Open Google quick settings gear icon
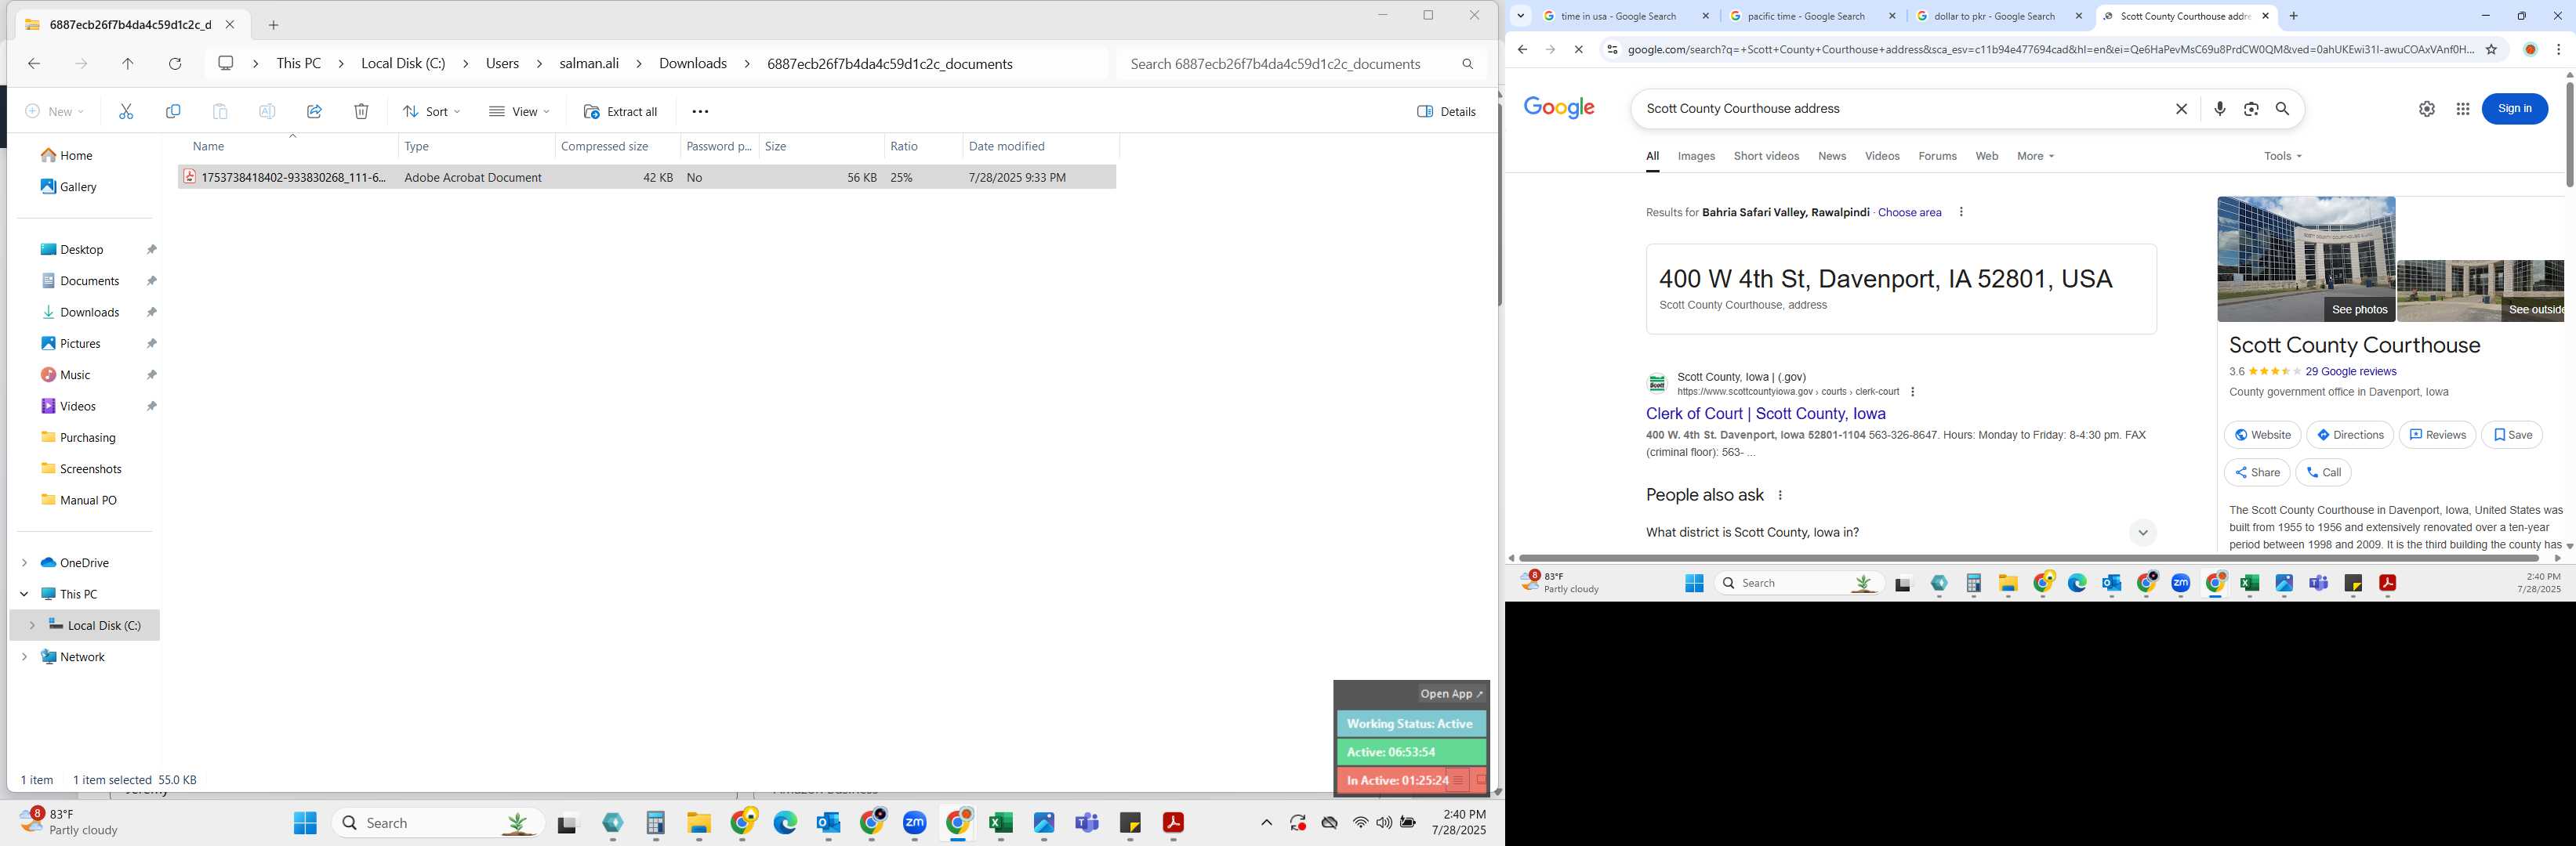The height and width of the screenshot is (846, 2576). pyautogui.click(x=2427, y=109)
